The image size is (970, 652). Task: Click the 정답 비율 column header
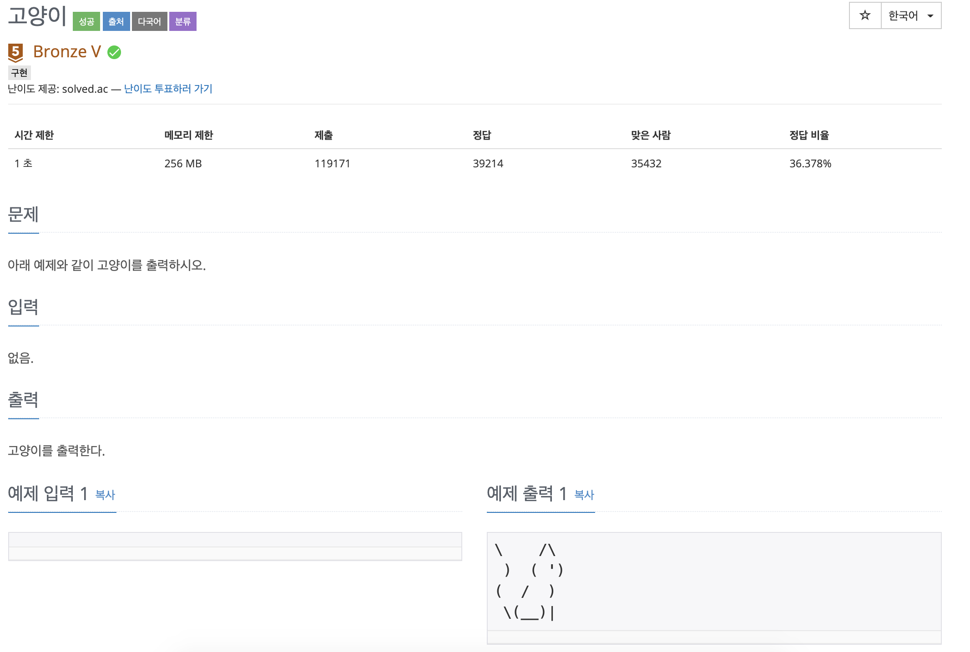pyautogui.click(x=809, y=135)
